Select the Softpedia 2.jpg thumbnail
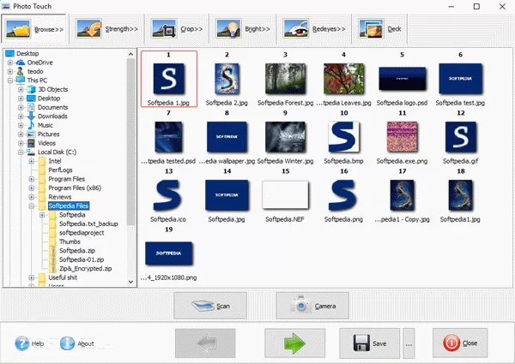 (227, 79)
